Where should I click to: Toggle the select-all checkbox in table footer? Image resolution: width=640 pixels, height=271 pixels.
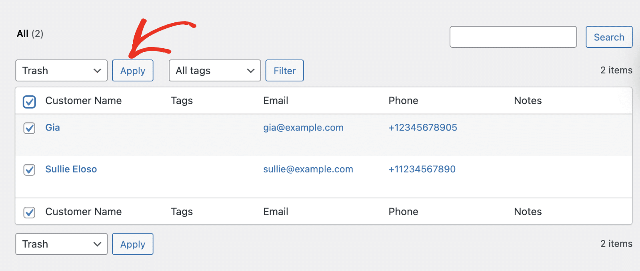29,212
